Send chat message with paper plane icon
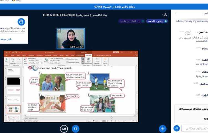The image size is (208, 133). 176,128
